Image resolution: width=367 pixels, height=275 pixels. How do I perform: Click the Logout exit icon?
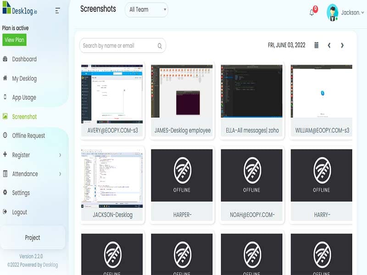[5, 212]
